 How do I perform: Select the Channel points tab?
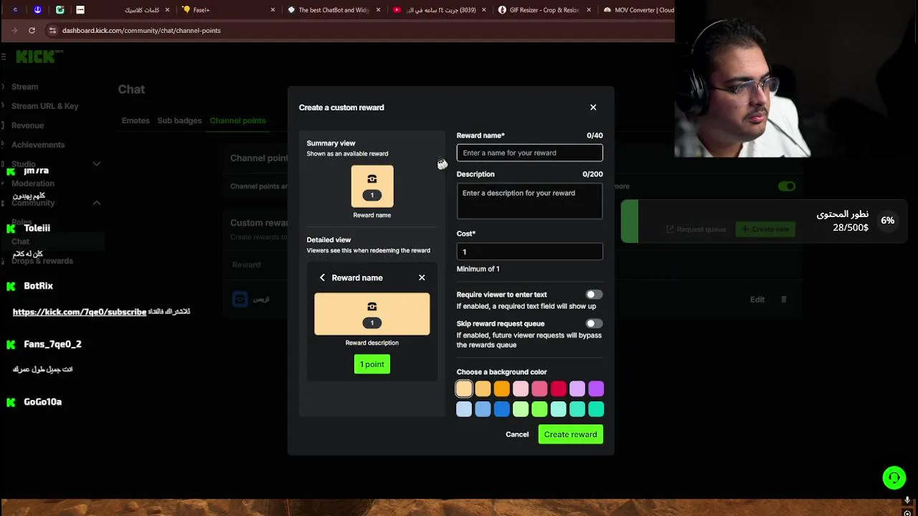(237, 120)
